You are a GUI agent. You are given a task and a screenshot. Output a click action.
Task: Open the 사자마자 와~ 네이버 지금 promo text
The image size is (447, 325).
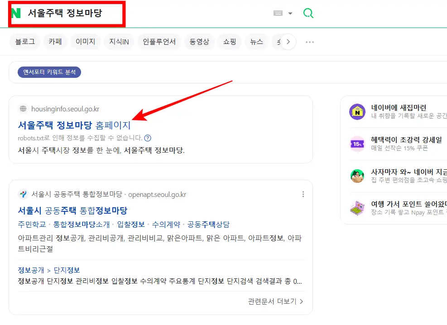[x=409, y=172]
